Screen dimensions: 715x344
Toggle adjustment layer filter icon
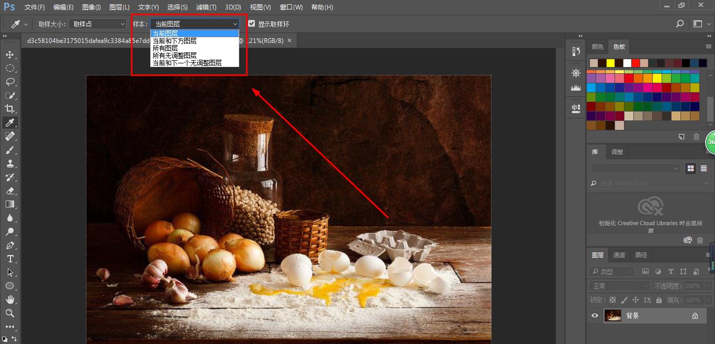pyautogui.click(x=658, y=272)
